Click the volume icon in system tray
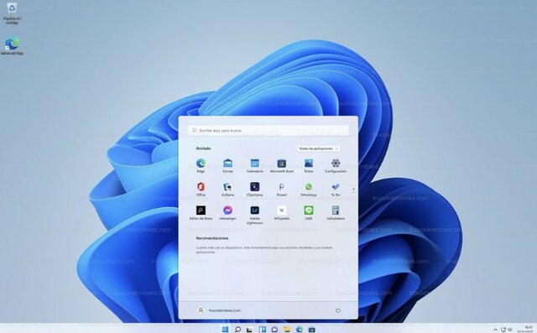Screen dimensions: 537x333 point(509,330)
